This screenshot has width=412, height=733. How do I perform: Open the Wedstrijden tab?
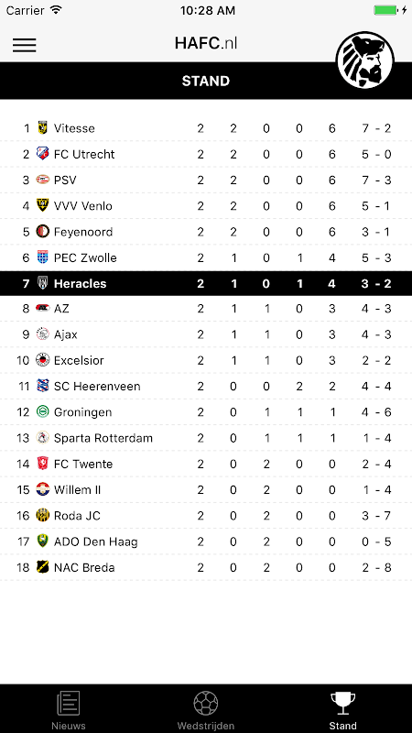[205, 710]
